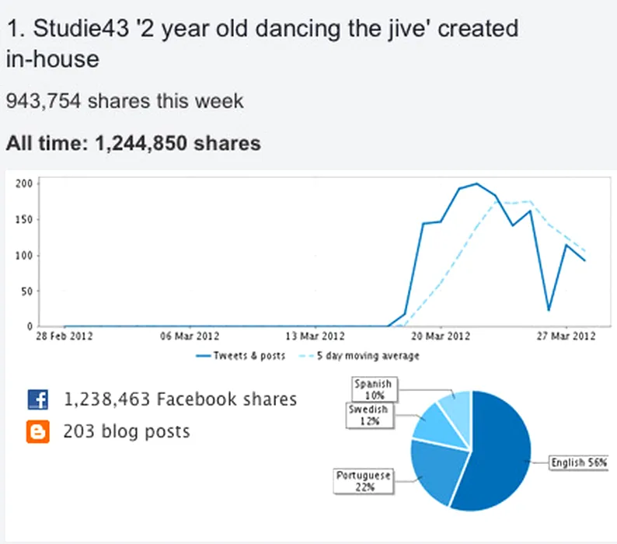Click the 28 Feb 2012 axis label

pos(64,337)
